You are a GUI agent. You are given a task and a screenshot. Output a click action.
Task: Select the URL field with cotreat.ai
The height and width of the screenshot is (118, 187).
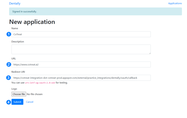81,65
